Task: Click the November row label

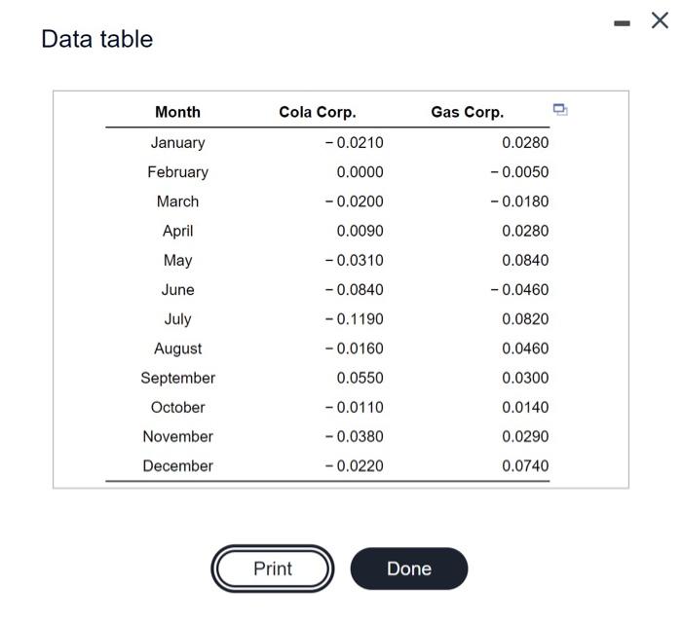Action: point(178,436)
